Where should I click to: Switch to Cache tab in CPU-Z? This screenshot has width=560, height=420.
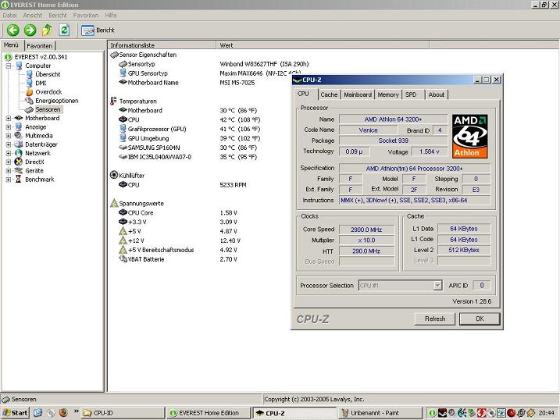pyautogui.click(x=329, y=94)
